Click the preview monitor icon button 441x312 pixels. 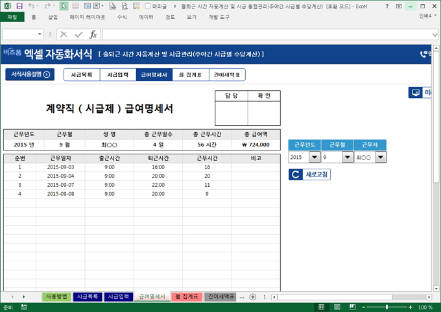[416, 93]
